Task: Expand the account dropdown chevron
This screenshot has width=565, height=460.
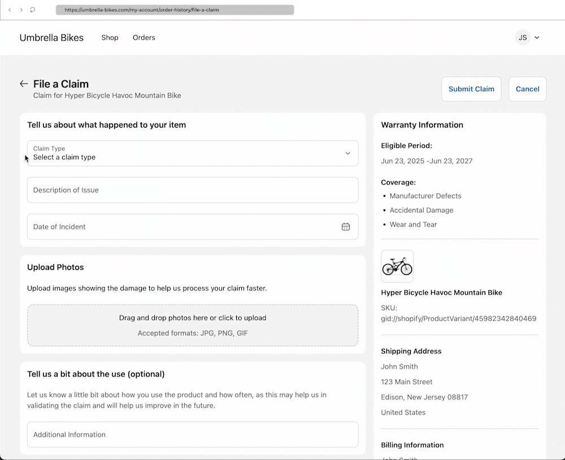Action: click(x=537, y=37)
